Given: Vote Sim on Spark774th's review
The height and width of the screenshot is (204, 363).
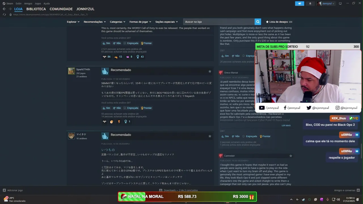Looking at the screenshot, I should (x=106, y=108).
